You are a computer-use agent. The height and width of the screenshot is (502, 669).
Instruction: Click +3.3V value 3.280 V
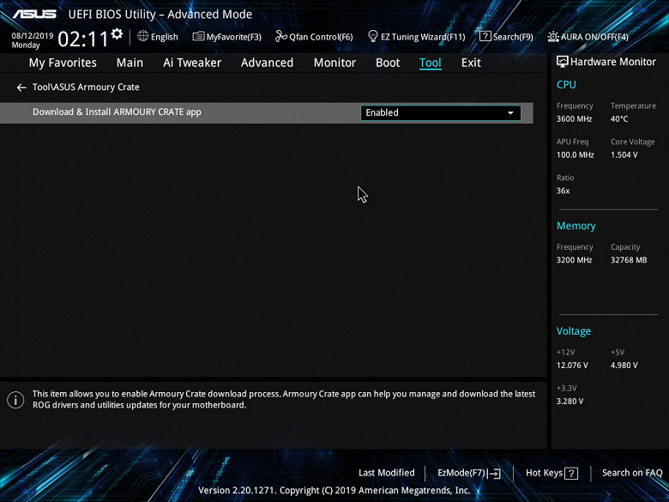570,402
